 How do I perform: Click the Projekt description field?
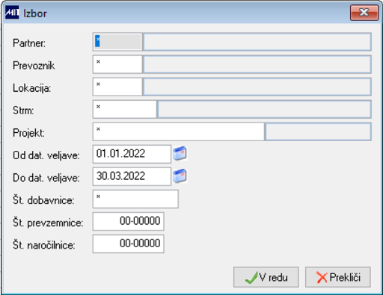coord(319,131)
